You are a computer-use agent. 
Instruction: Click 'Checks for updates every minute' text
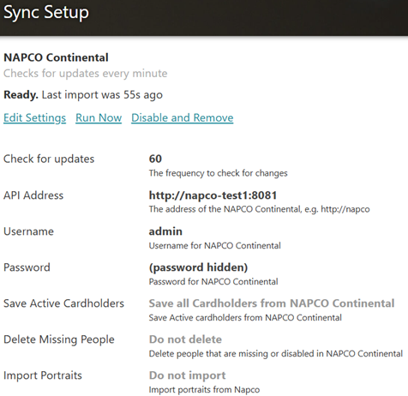coord(86,74)
